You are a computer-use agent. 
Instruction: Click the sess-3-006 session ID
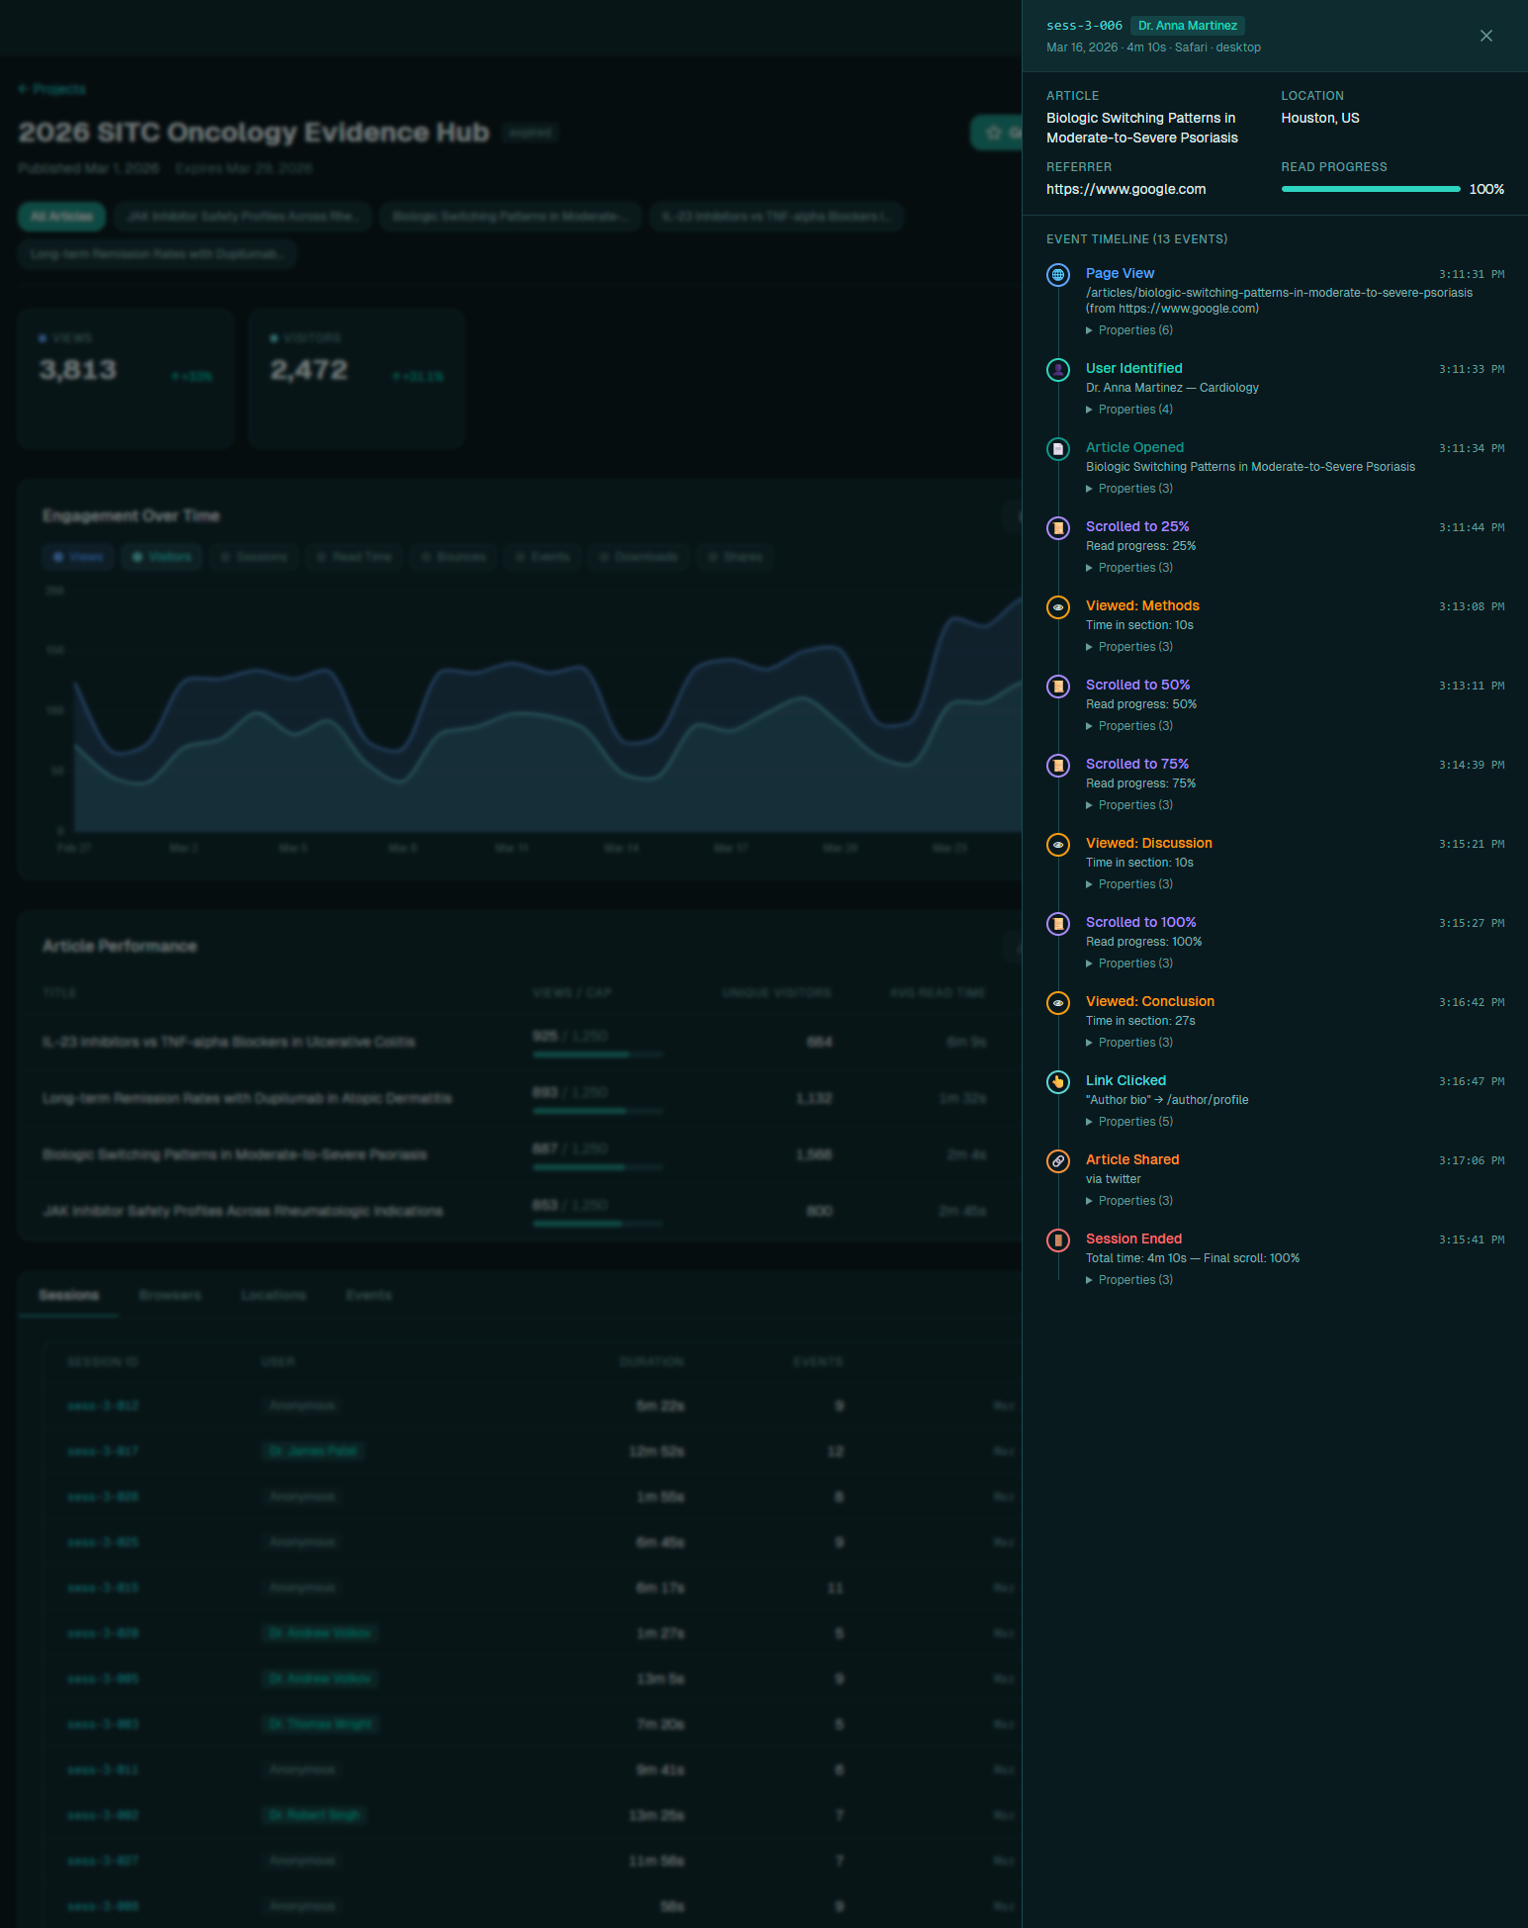coord(1084,26)
